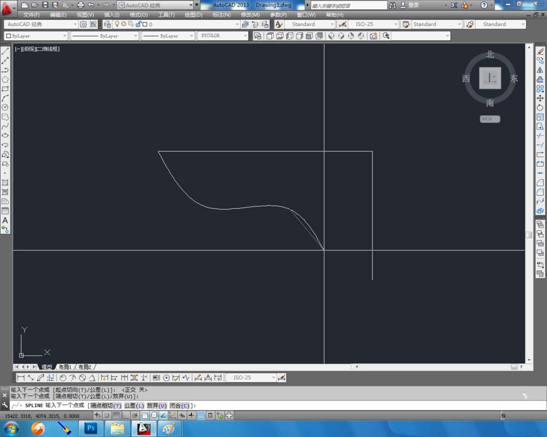Open the 文件(F) menu
Image resolution: width=547 pixels, height=437 pixels.
31,15
